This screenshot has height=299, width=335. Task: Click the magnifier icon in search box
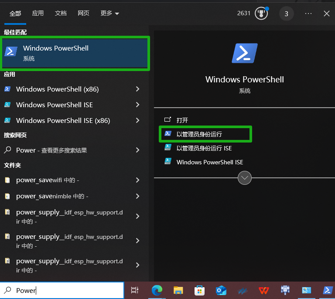point(8,290)
